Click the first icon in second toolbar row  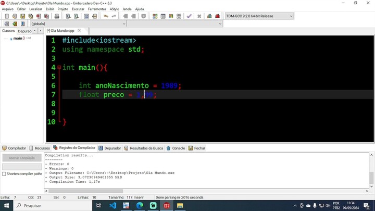[7, 23]
